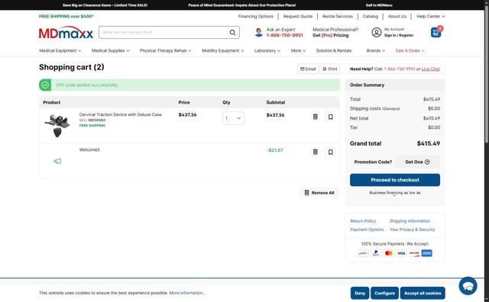This screenshot has width=489, height=302.
Task: Open the shopping cart icon in header
Action: (436, 32)
